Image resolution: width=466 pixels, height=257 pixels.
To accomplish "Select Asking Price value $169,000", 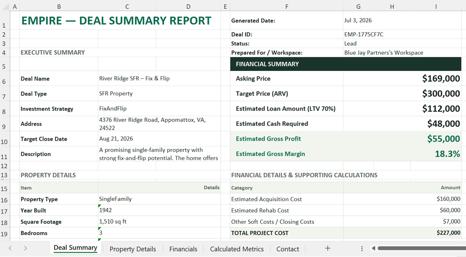I will coord(441,78).
